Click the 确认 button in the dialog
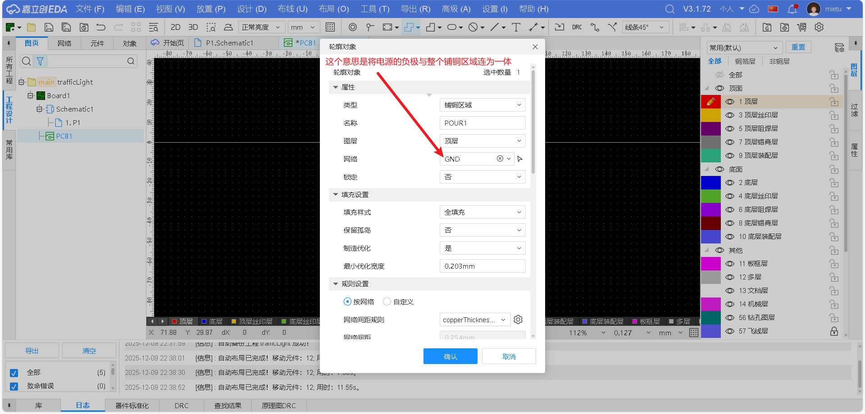This screenshot has height=414, width=865. click(x=450, y=356)
